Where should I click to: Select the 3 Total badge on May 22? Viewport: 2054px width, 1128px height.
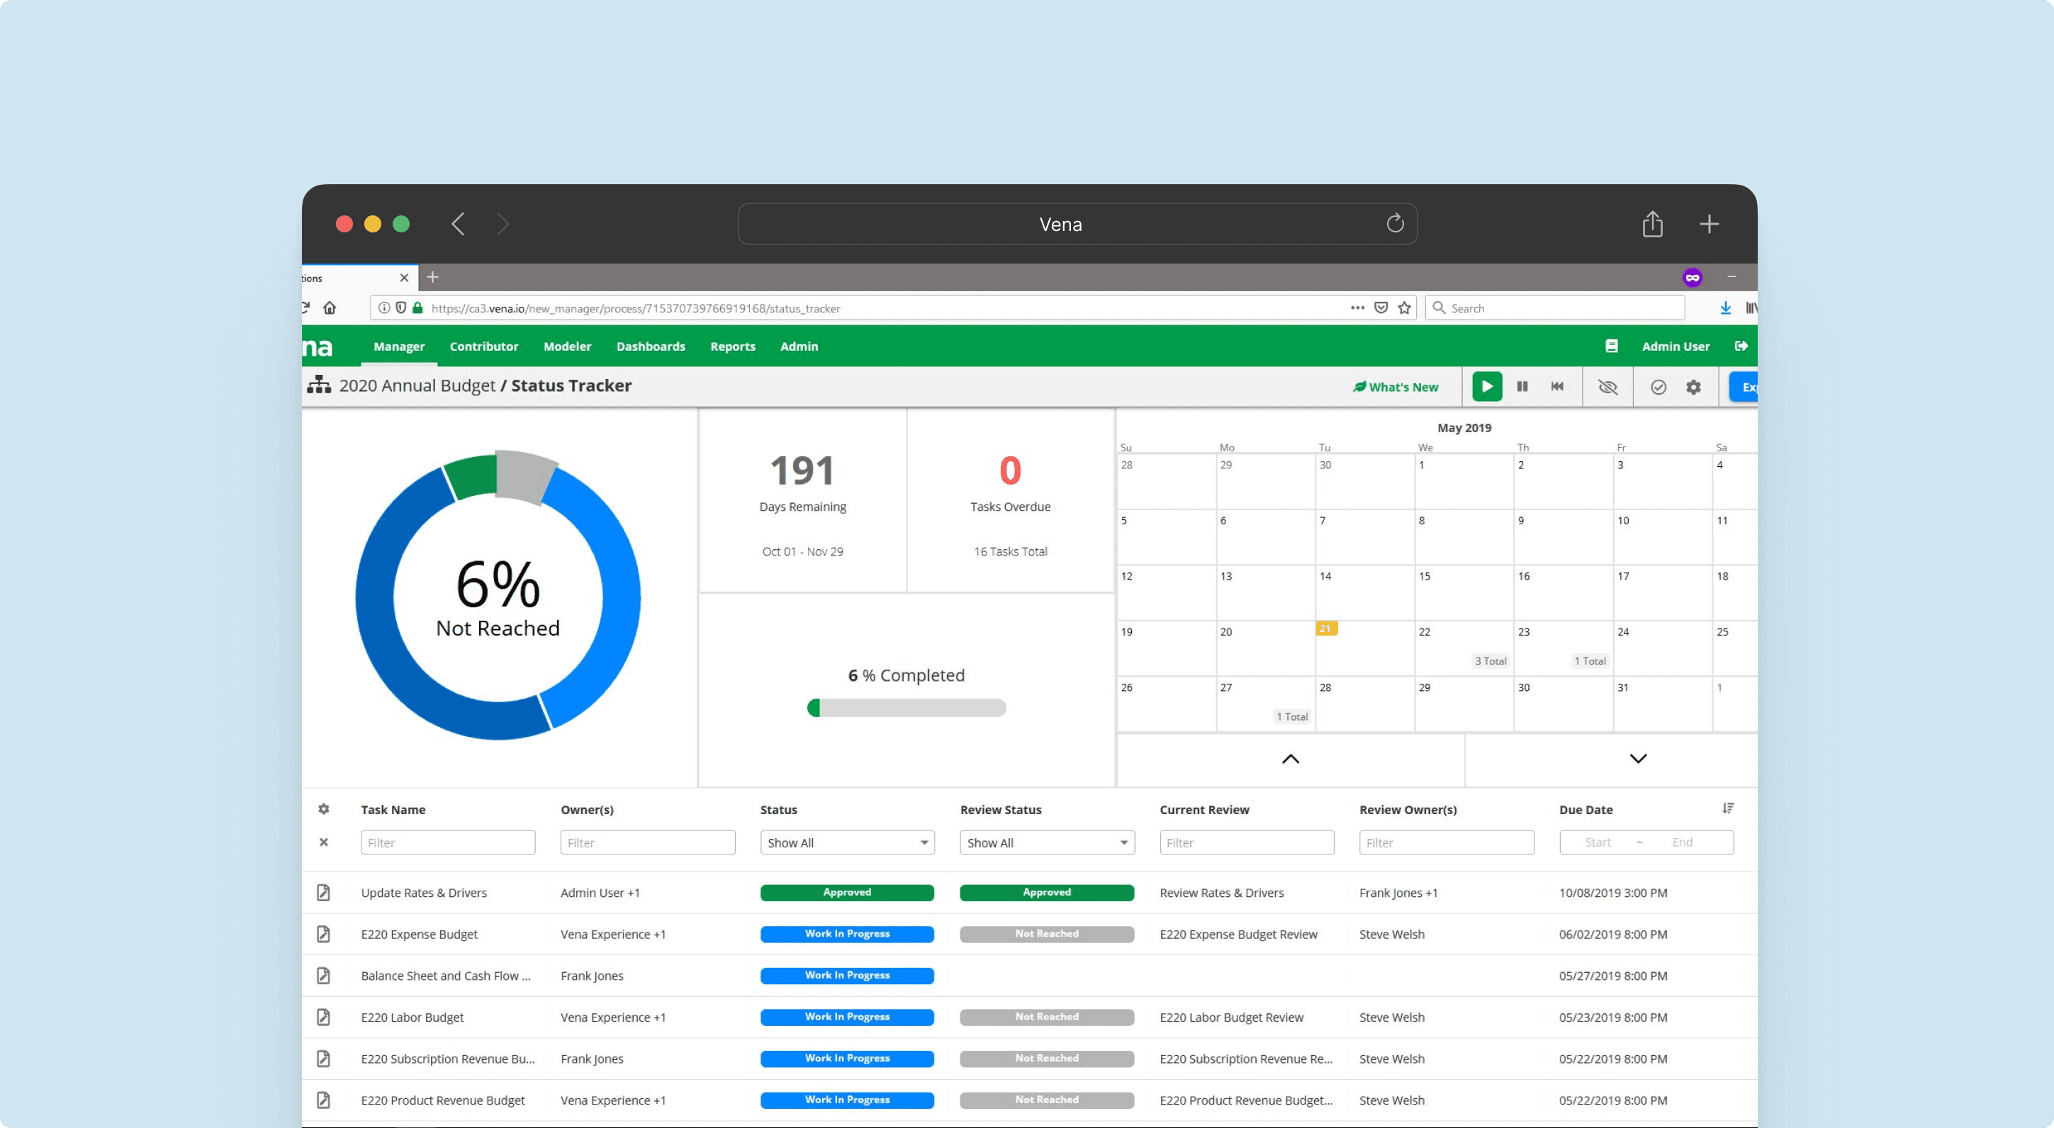click(x=1490, y=661)
